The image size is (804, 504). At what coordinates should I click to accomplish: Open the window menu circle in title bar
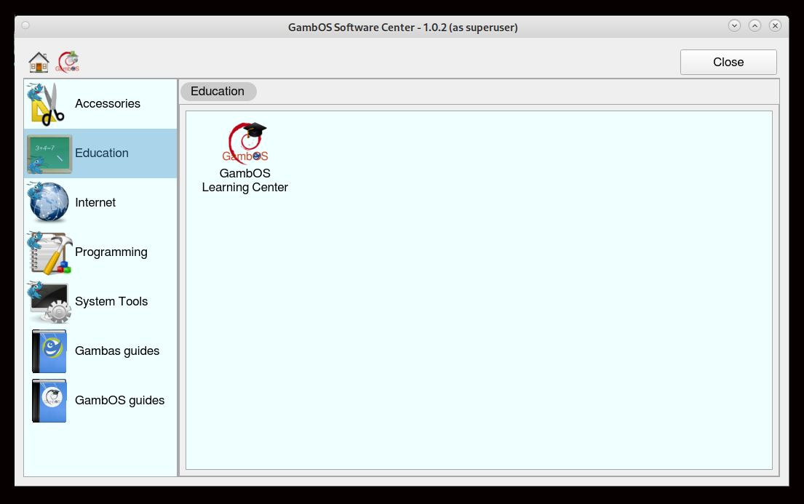tap(26, 25)
